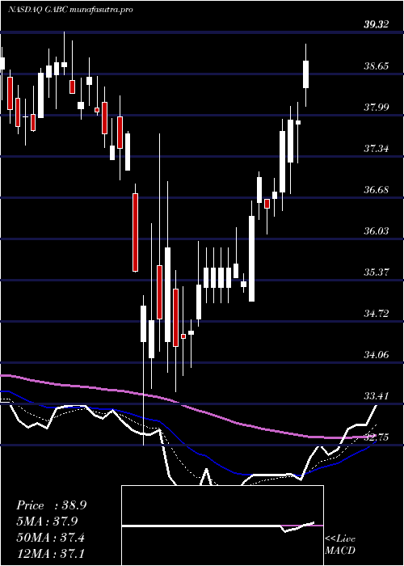Click the Price : 38.9 readout

[51, 505]
